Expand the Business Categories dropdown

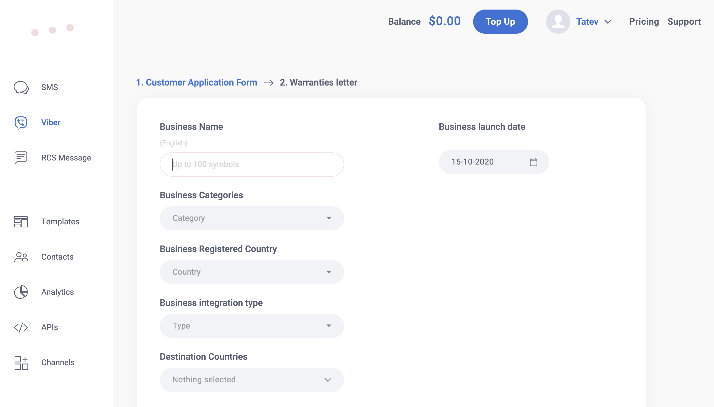click(x=251, y=218)
